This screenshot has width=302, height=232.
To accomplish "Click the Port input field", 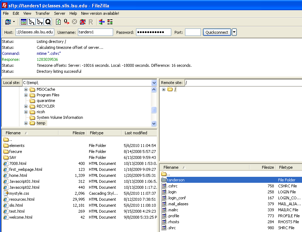I will pos(193,32).
